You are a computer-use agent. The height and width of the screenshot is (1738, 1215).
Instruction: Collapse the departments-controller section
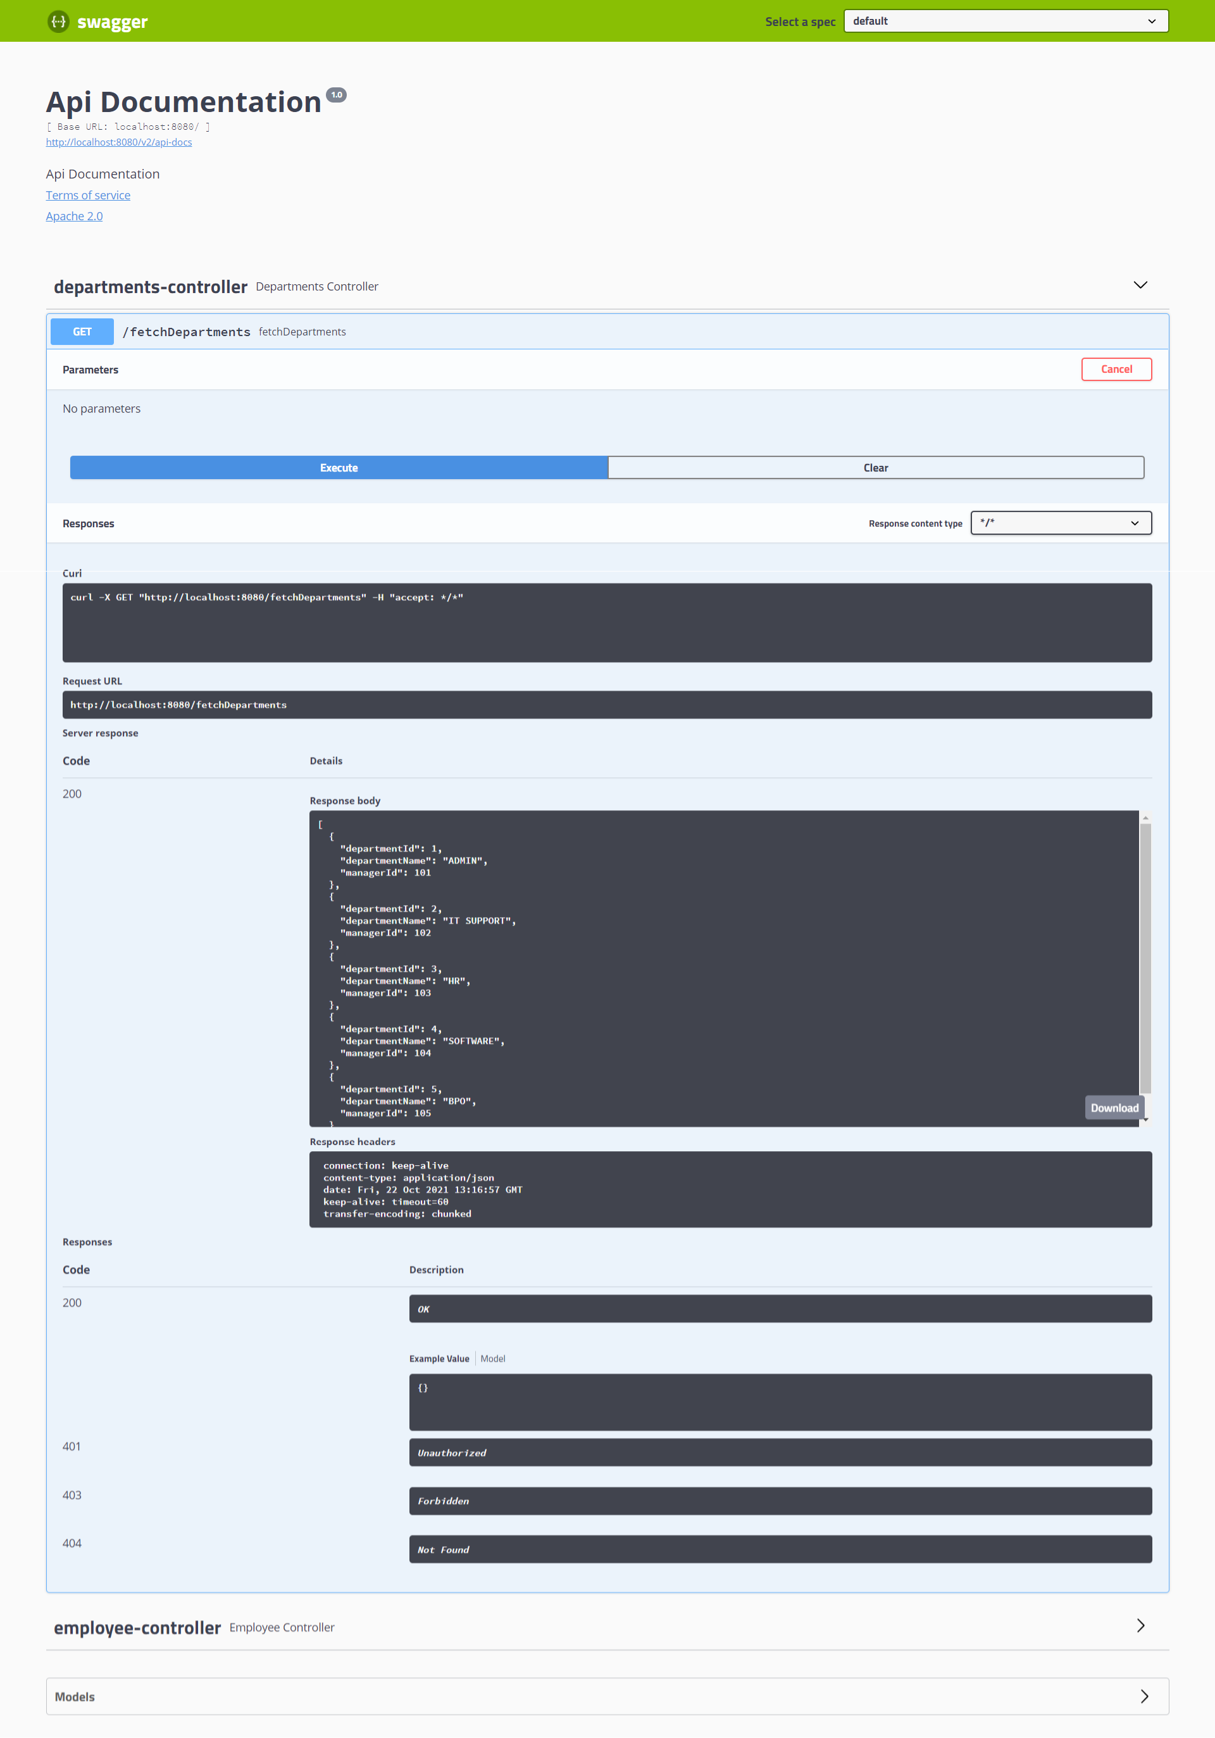tap(1140, 285)
